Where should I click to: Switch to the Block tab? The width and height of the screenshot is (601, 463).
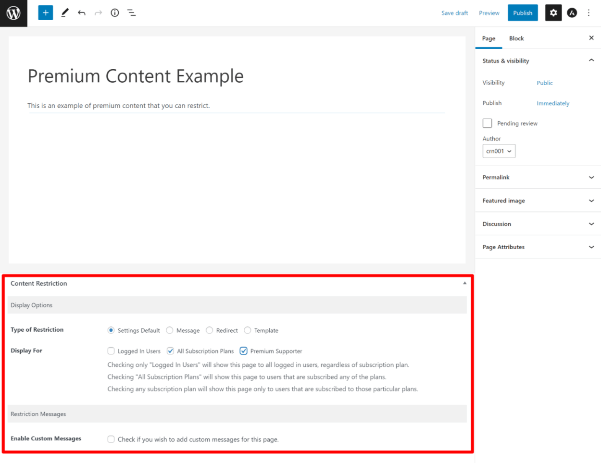(x=516, y=38)
